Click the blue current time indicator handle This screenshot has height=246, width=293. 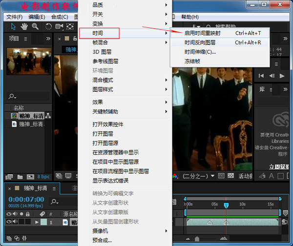(226, 205)
